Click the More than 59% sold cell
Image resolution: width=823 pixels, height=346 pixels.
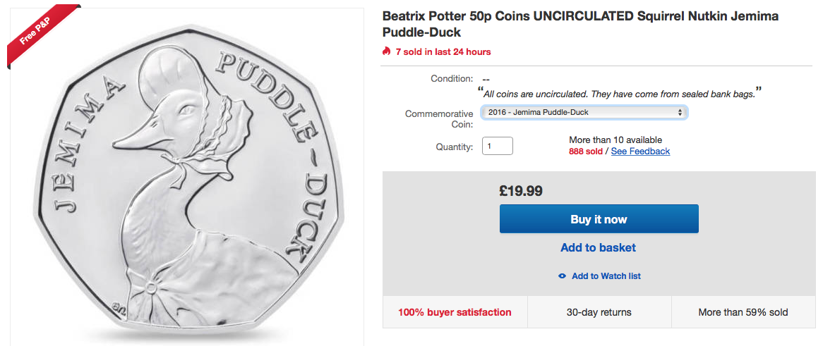[x=743, y=312]
